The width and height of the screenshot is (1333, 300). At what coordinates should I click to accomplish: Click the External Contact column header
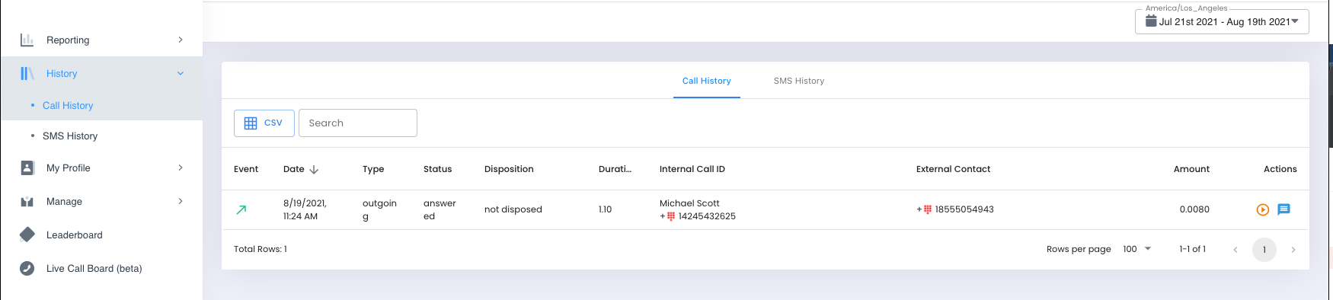click(x=953, y=169)
